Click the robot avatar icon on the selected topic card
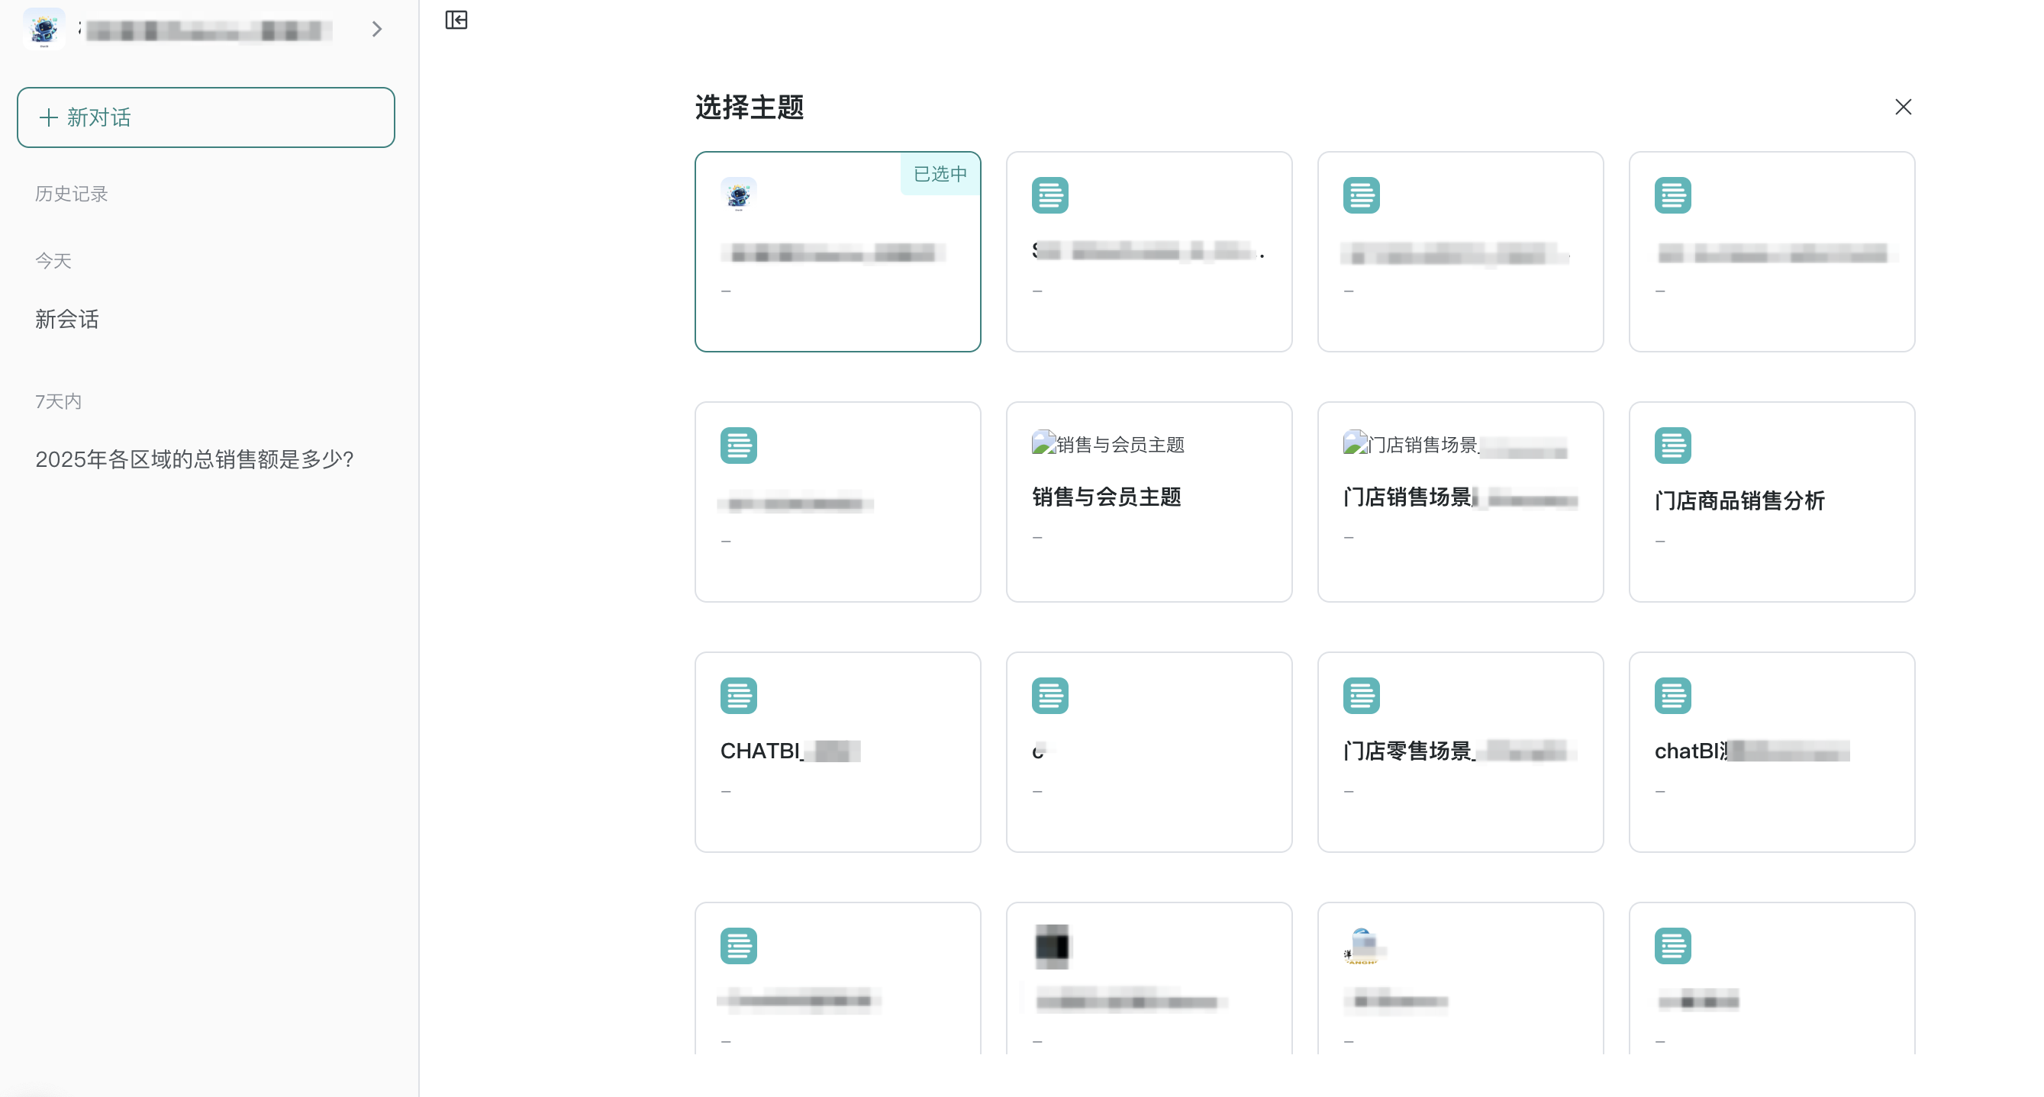Image resolution: width=2044 pixels, height=1097 pixels. [x=738, y=193]
